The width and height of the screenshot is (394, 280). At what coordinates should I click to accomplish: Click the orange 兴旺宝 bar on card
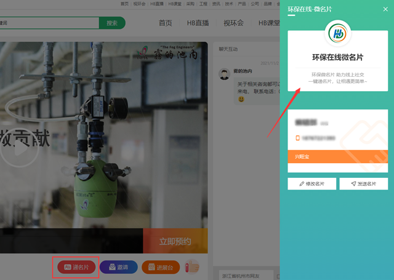(x=338, y=157)
